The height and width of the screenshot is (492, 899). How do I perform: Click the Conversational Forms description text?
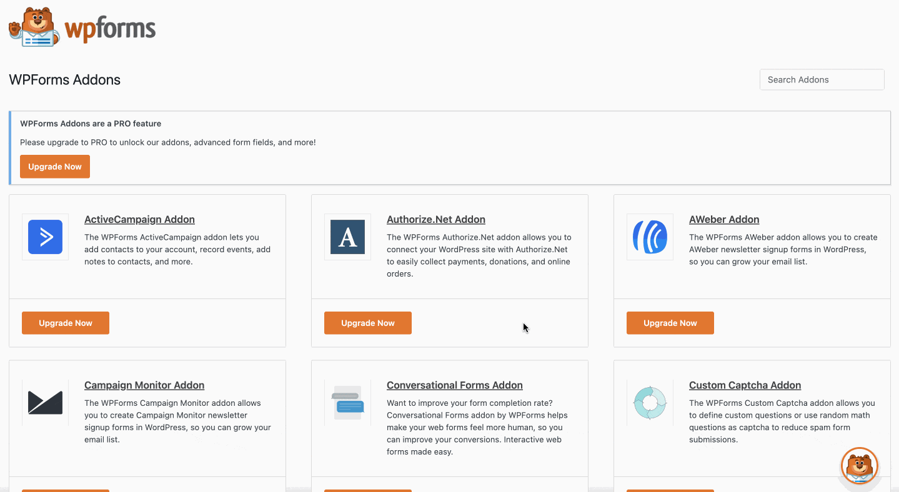[x=476, y=427]
